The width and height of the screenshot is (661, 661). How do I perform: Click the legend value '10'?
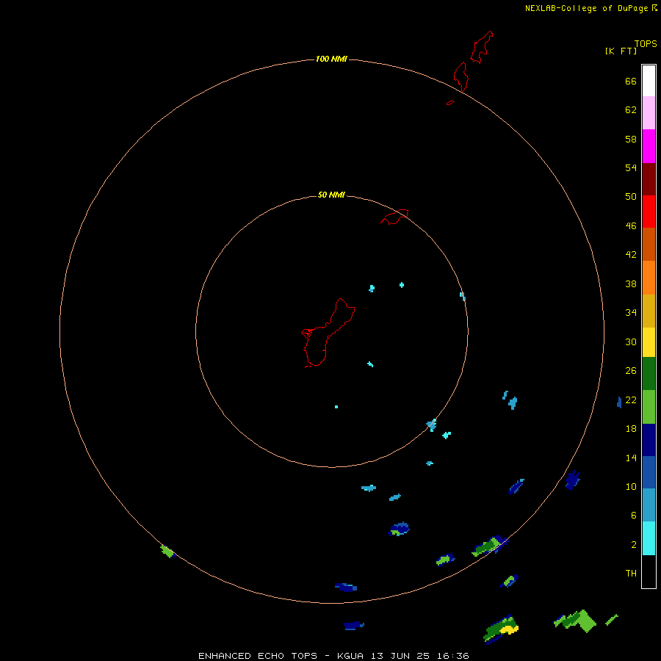point(631,487)
